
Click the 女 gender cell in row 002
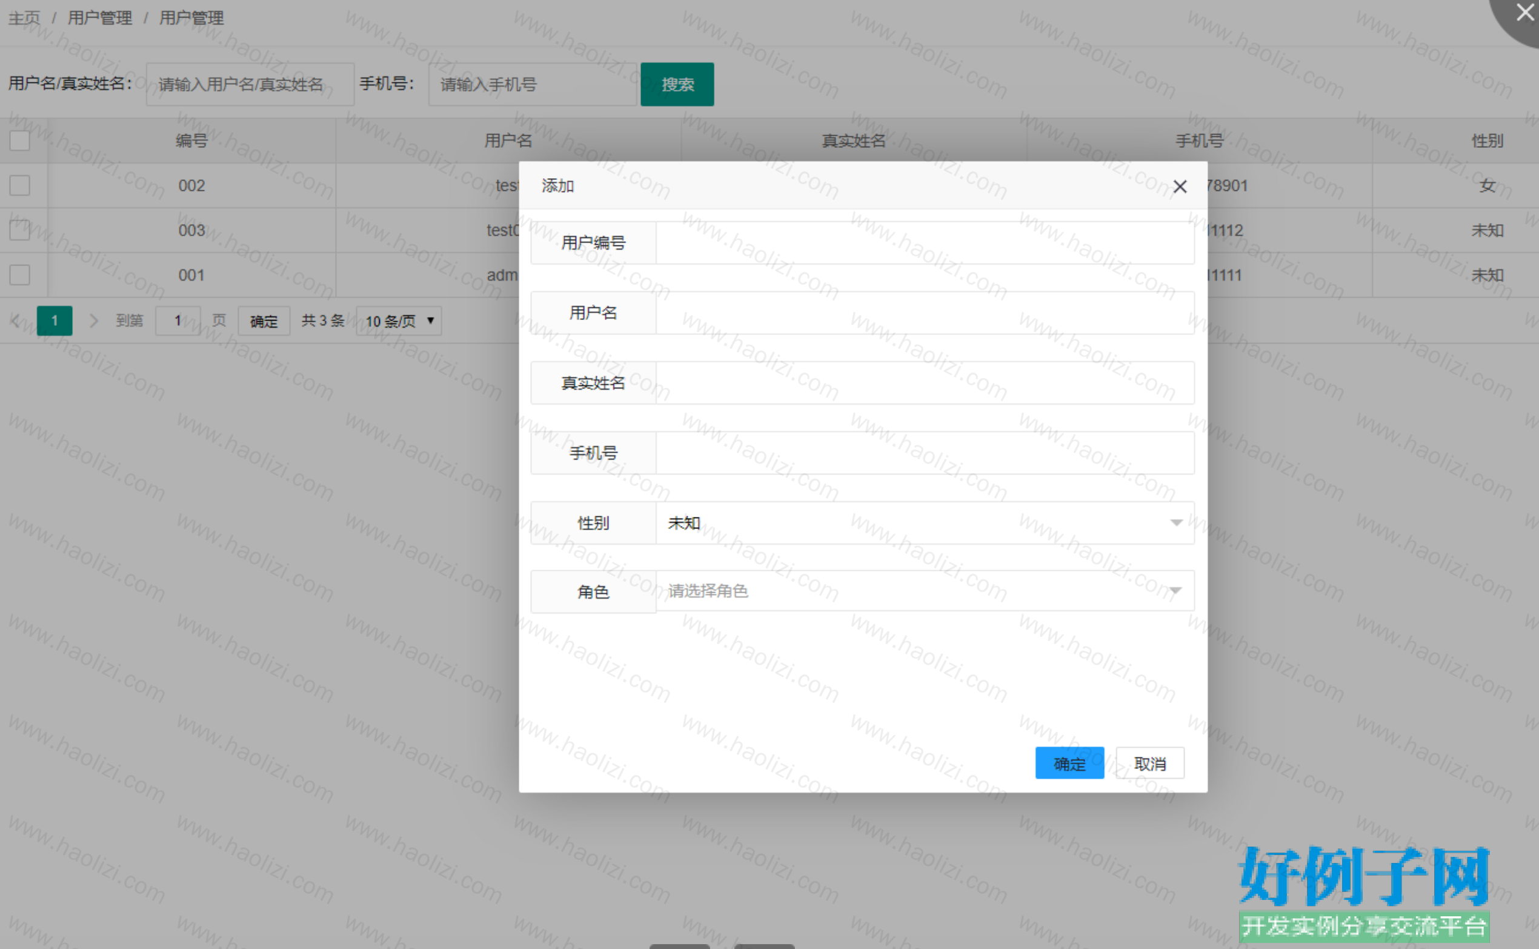1487,185
